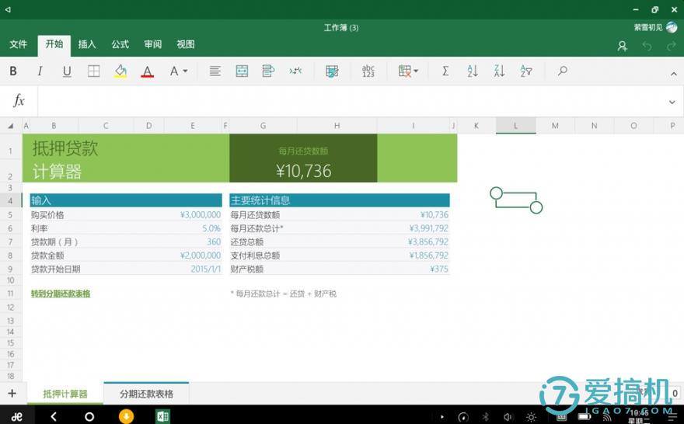
Task: Click the fx insert function button
Action: tap(19, 101)
